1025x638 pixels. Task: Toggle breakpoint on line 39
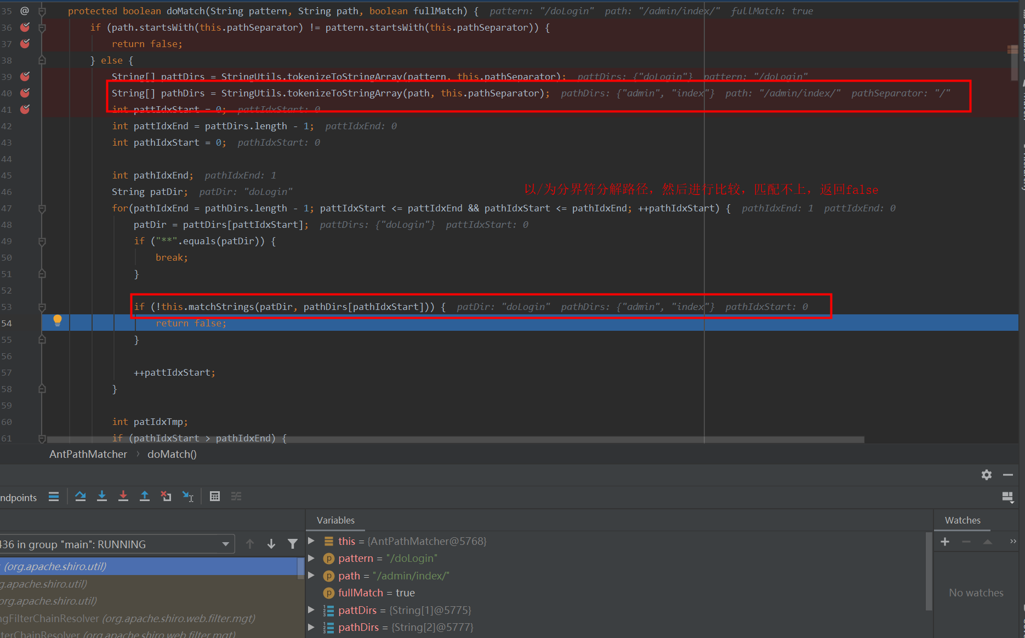click(x=25, y=76)
